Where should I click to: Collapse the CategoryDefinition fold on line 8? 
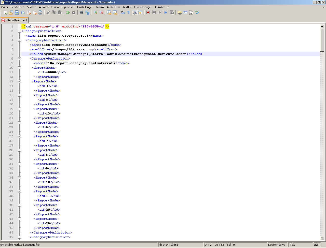point(19,59)
